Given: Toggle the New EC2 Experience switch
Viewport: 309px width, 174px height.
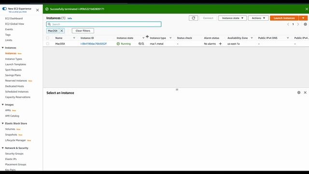Looking at the screenshot, I should tap(4, 9).
